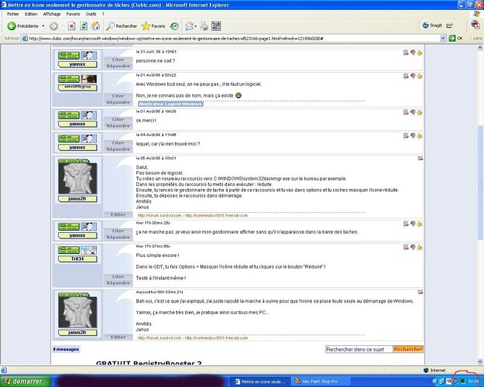The image size is (484, 387).
Task: Click the orange Rechercher button below posts
Action: tap(408, 349)
